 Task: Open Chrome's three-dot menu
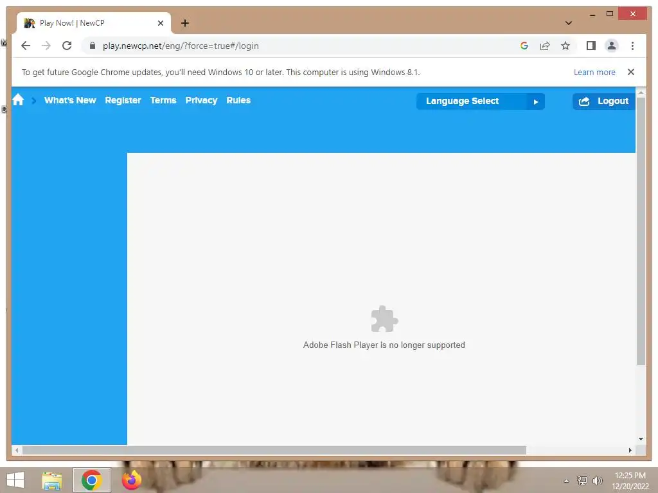tap(632, 46)
